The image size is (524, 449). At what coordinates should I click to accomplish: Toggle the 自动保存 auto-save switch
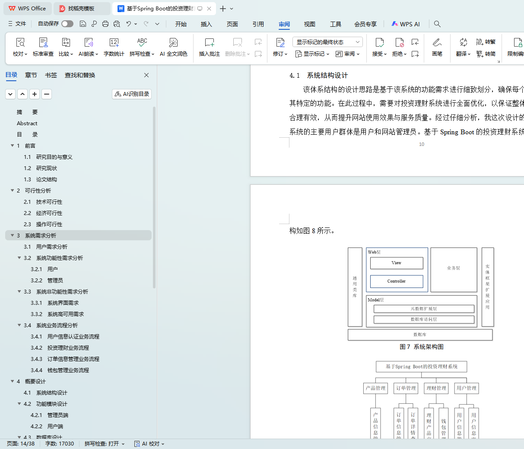click(67, 24)
